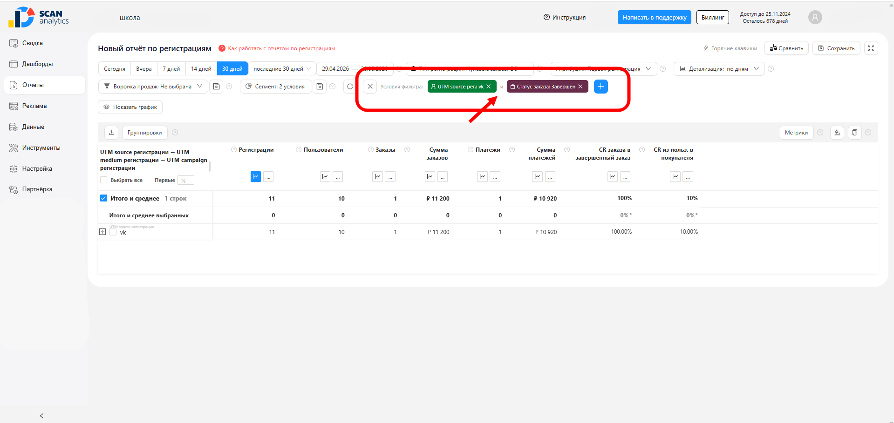Clear all filter conditions with X button

[x=370, y=87]
